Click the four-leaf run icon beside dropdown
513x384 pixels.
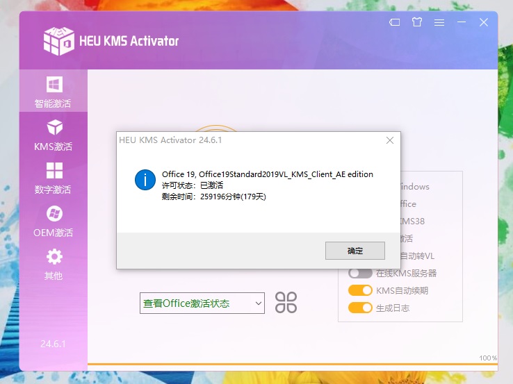[x=286, y=303]
